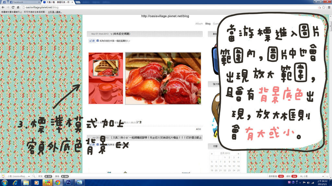This screenshot has width=332, height=186.
Task: Click the waffle thumbnail image
Action: (x=106, y=68)
